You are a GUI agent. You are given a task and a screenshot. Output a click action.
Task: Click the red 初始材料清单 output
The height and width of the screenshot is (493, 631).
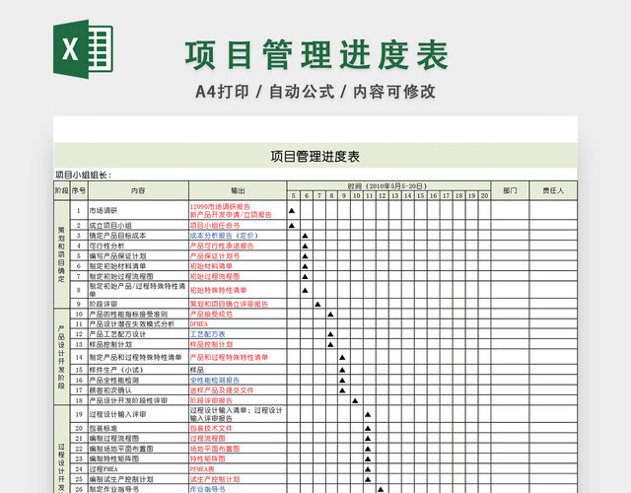[x=211, y=266]
